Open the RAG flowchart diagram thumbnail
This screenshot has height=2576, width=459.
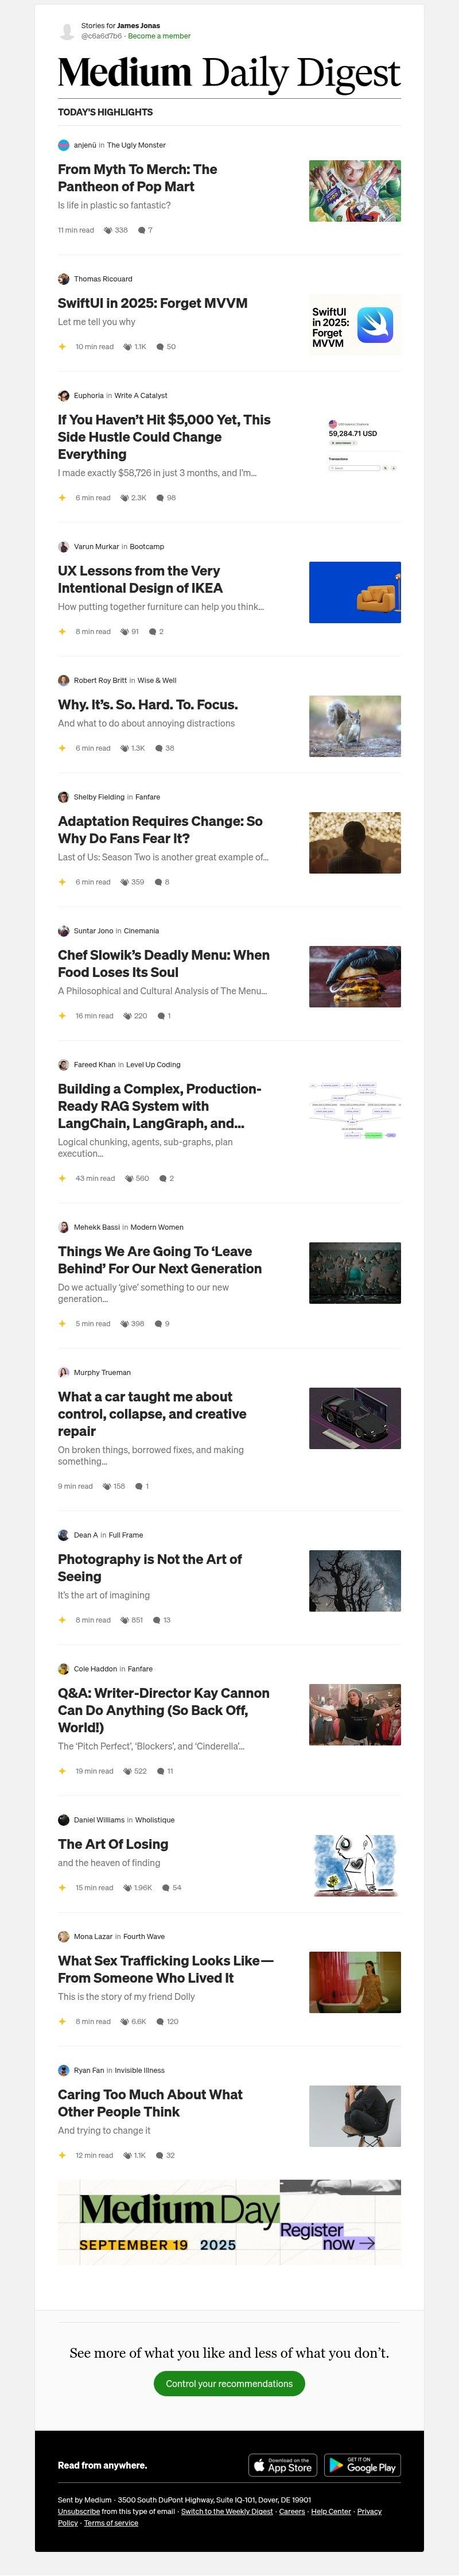tap(355, 1111)
